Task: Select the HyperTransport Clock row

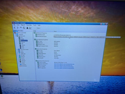Action: click(x=47, y=46)
